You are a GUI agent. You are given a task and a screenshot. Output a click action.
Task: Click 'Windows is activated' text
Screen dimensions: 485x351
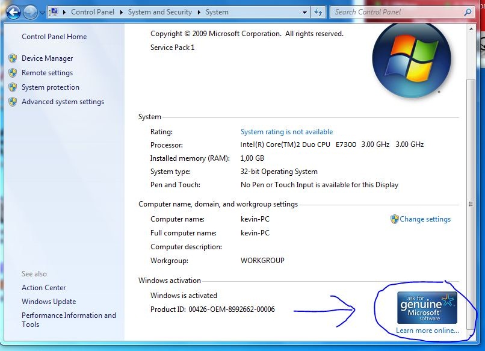point(184,296)
